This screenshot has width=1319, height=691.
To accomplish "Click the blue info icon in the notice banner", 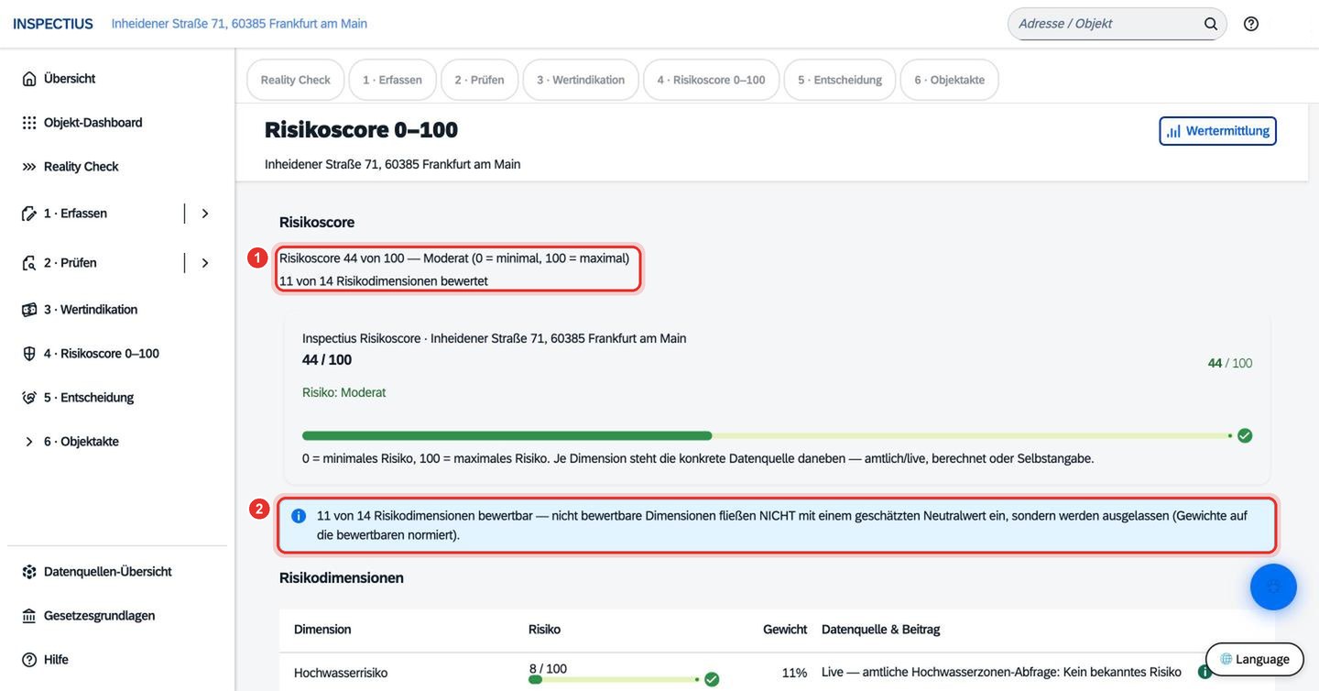I will tap(299, 516).
